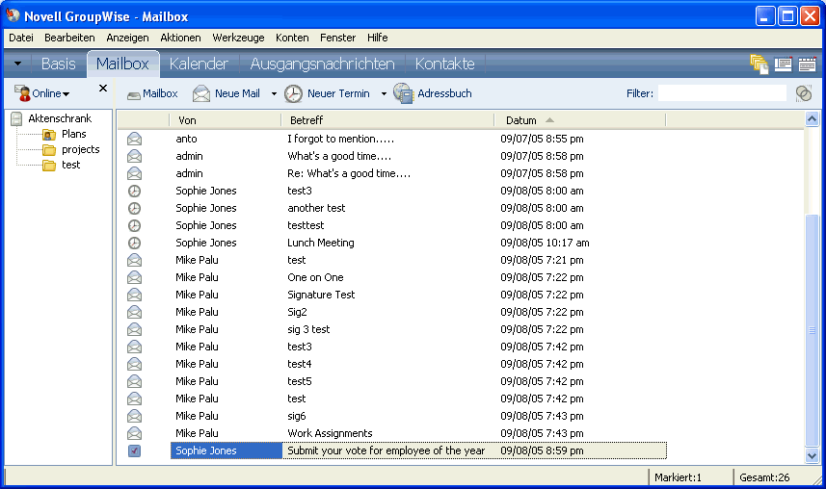Click the GroupWise title bar application icon
The image size is (826, 489).
pos(13,15)
